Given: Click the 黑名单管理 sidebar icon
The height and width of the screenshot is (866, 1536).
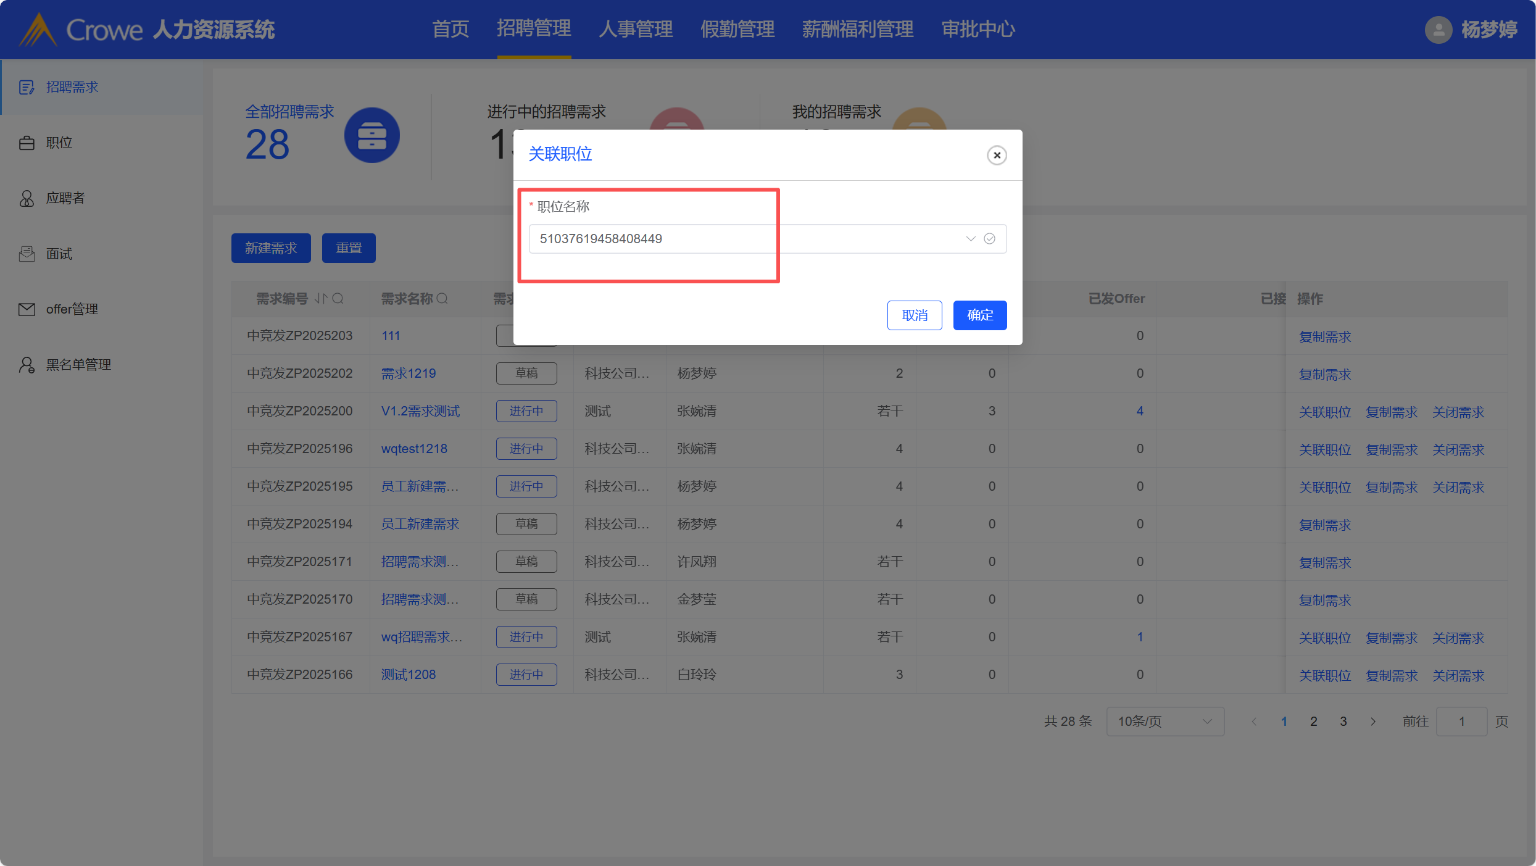Looking at the screenshot, I should point(27,365).
